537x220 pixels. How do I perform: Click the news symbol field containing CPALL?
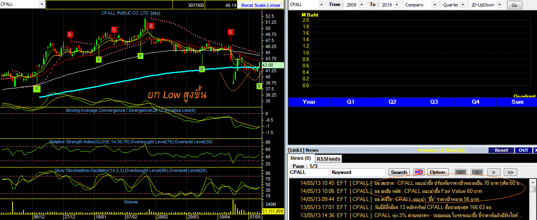click(x=309, y=172)
